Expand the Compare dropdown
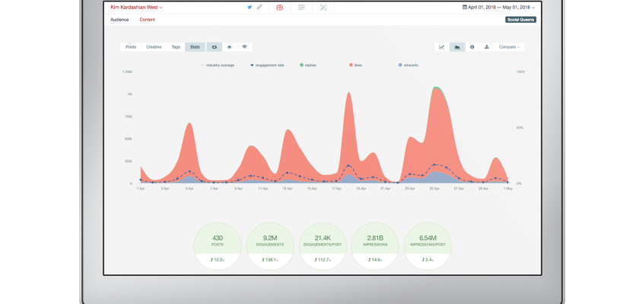Image resolution: width=639 pixels, height=304 pixels. click(x=509, y=47)
